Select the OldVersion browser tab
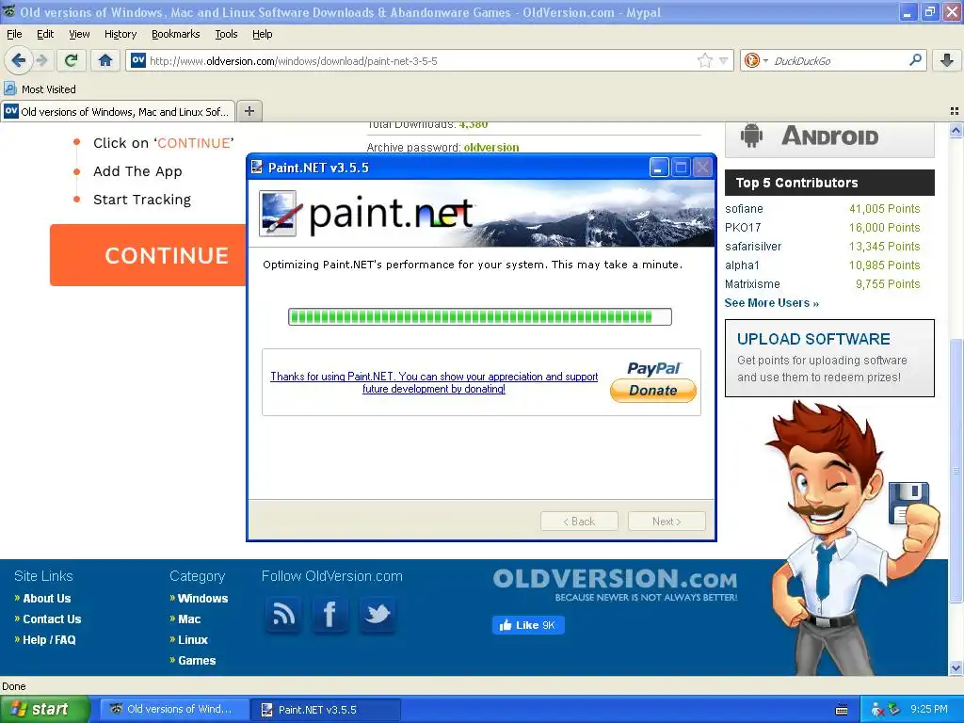This screenshot has height=723, width=964. pos(118,111)
